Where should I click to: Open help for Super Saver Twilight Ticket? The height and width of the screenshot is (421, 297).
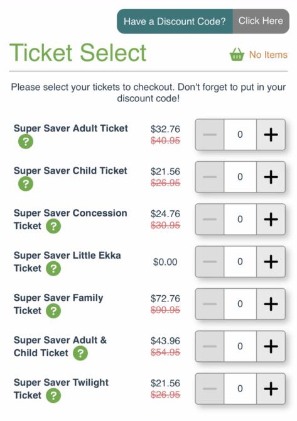click(53, 395)
